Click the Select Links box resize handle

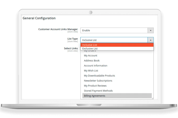tap(152, 98)
